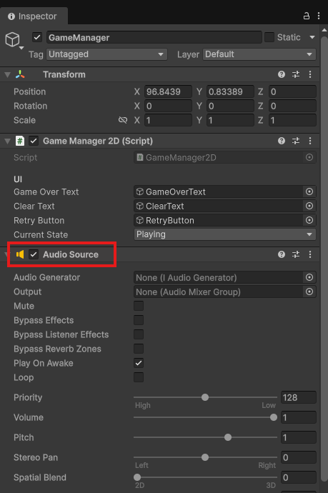This screenshot has width=328, height=493.
Task: Click the GameManager name input field
Action: (x=154, y=37)
